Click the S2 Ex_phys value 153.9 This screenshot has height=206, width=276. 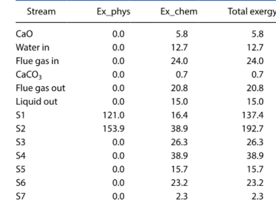[114, 129]
